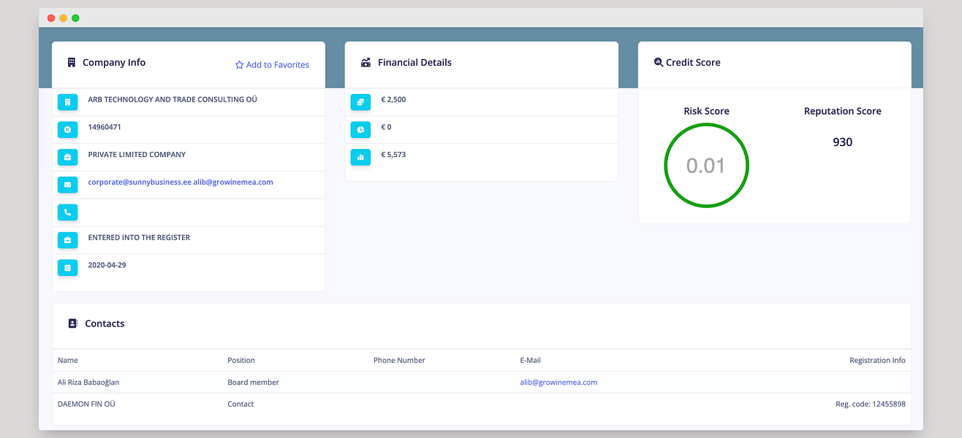The height and width of the screenshot is (438, 962).
Task: Click the briefcase icon beside ENTERED INTO THE REGISTER
Action: 67,240
